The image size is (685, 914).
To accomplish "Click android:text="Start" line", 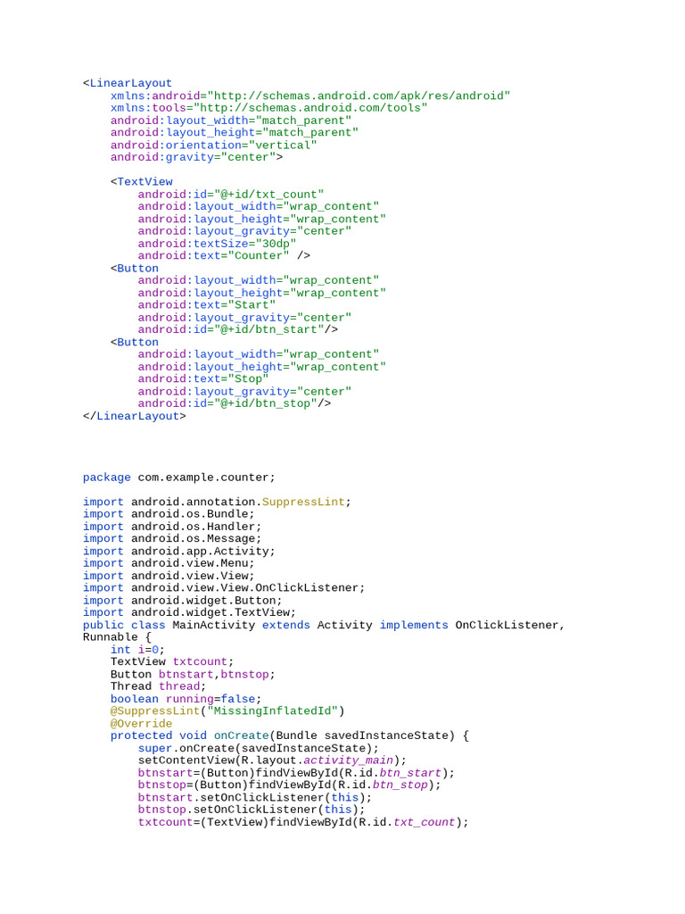I will click(207, 305).
